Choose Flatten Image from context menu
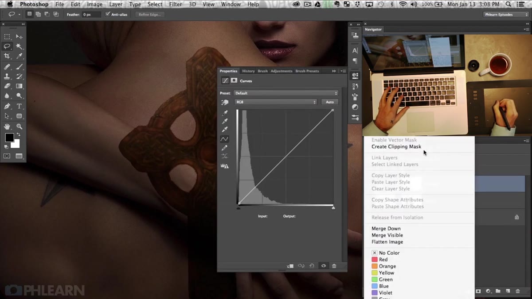This screenshot has width=532, height=299. point(387,242)
